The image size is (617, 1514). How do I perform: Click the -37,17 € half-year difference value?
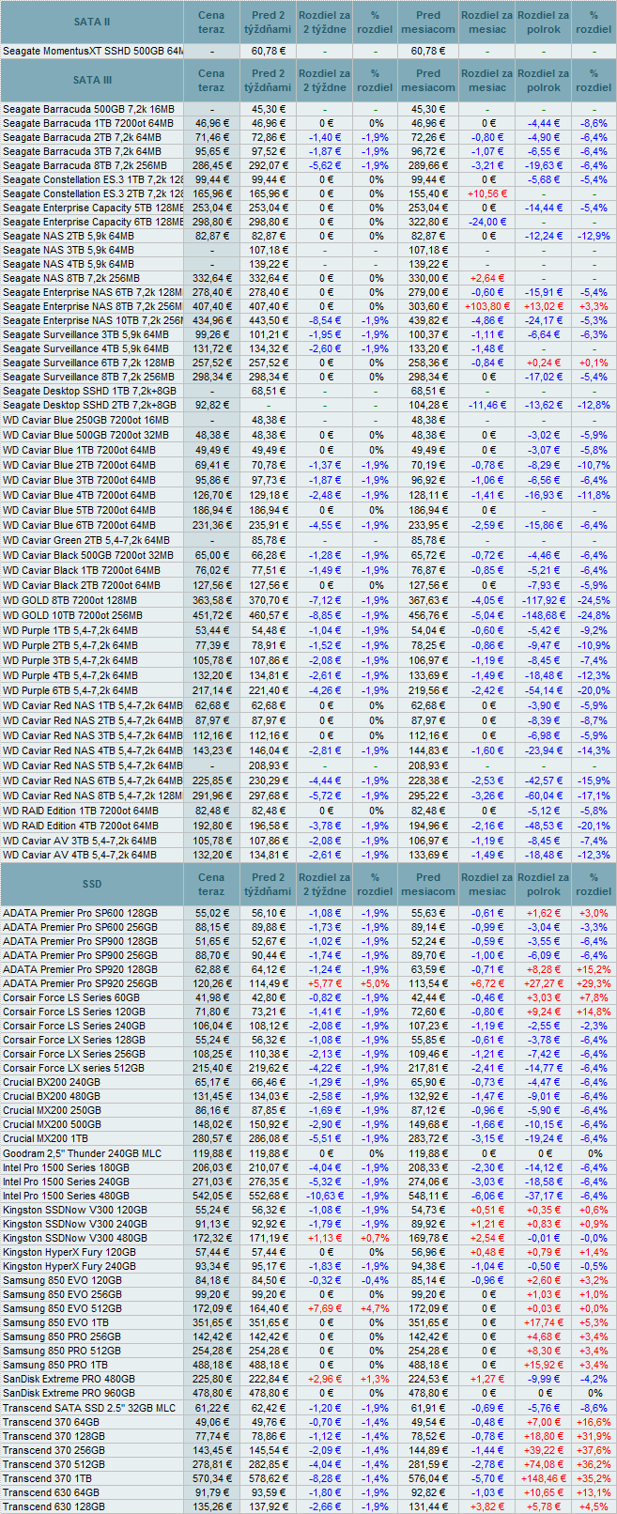click(543, 1196)
